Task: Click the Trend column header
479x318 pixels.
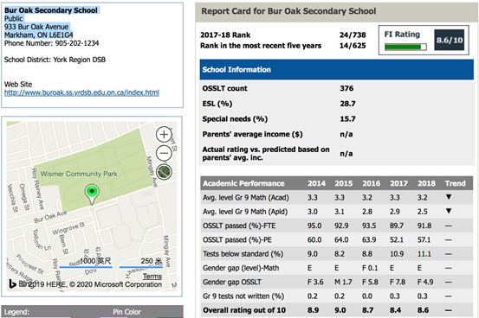Action: click(x=455, y=183)
